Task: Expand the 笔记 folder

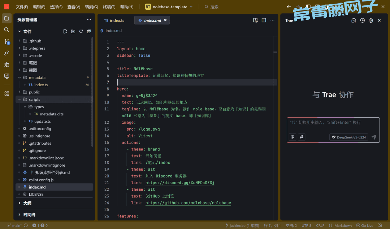Action: coord(19,63)
